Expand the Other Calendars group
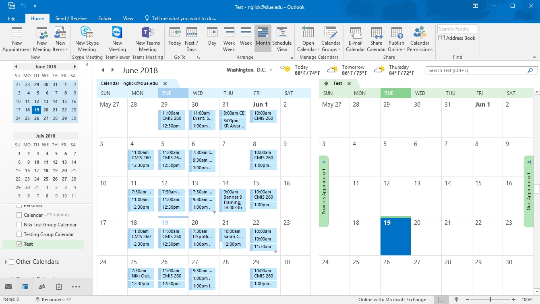This screenshot has width=540, height=304. tap(6, 262)
